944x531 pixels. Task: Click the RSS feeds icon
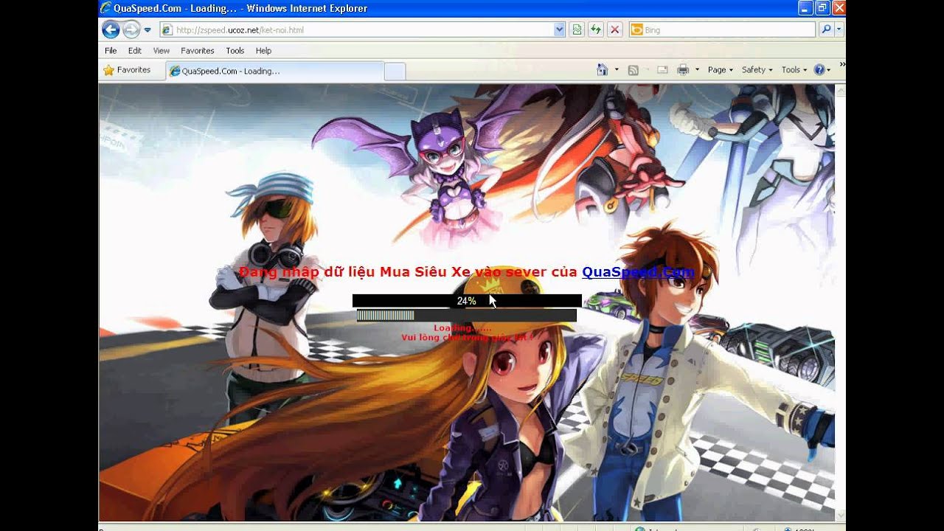point(633,70)
